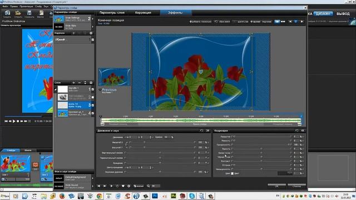The width and height of the screenshot is (356, 200).
Task: Click the Масштаб X slider
Action: coord(162,142)
